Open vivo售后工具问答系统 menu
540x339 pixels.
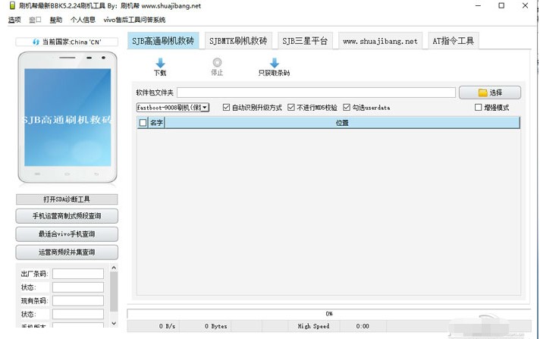coord(134,20)
